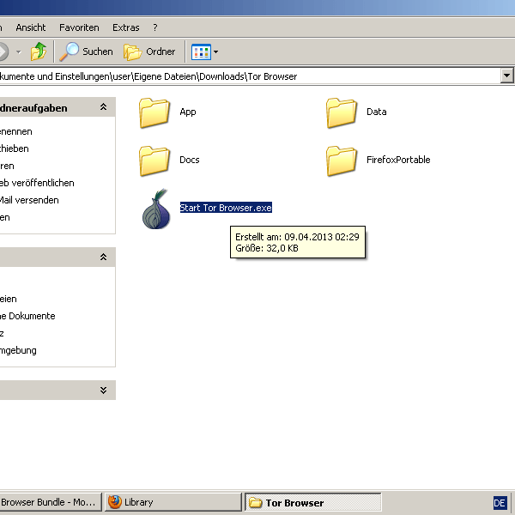This screenshot has height=515, width=515.
Task: Click the Mail versenden task link
Action: (x=29, y=200)
